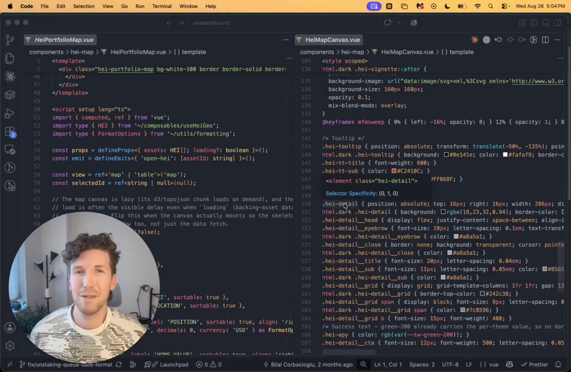571x372 pixels.
Task: Expand the chat dropdown arrow in title bar
Action: (399, 22)
